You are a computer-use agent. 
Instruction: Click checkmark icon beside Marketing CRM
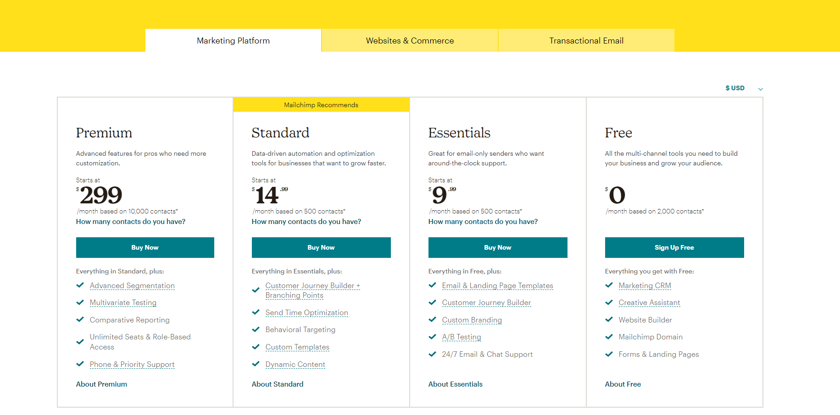click(609, 285)
